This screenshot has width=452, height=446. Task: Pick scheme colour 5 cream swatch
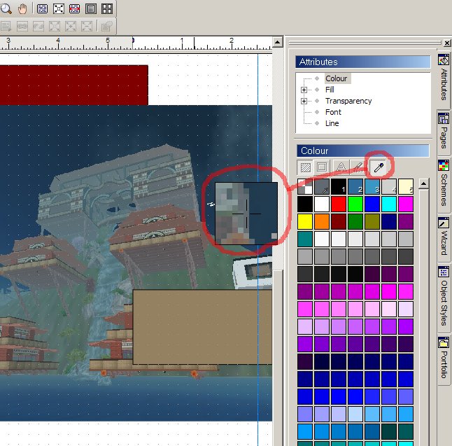point(406,186)
